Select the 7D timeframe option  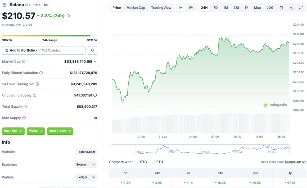[x=215, y=8]
